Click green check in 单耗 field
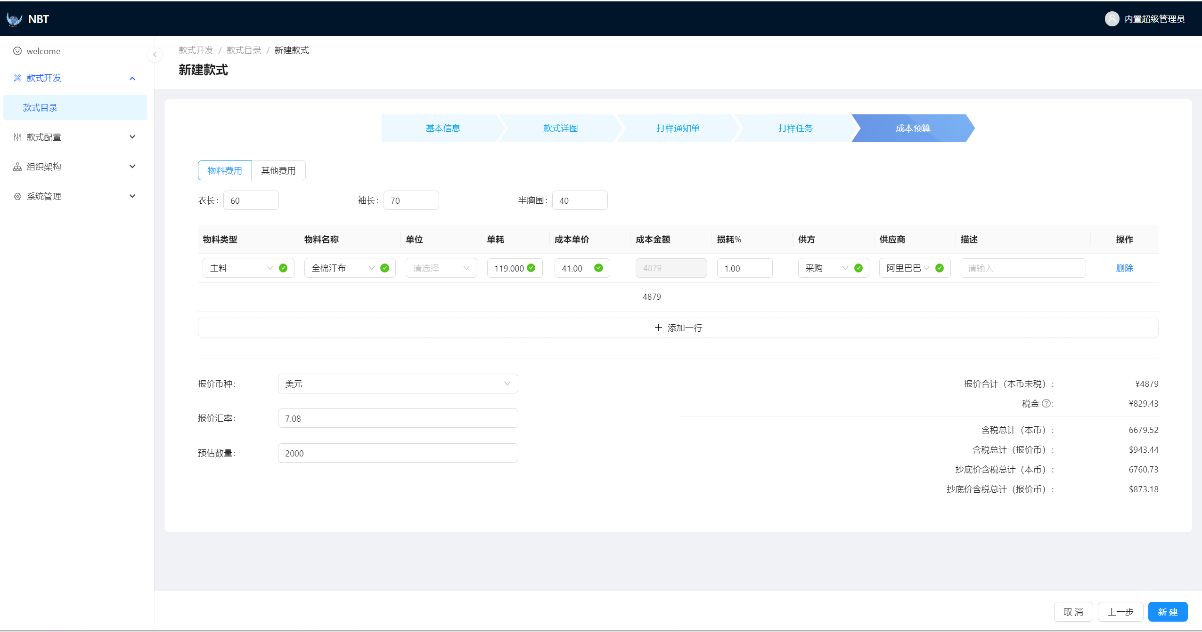1202x632 pixels. 531,268
